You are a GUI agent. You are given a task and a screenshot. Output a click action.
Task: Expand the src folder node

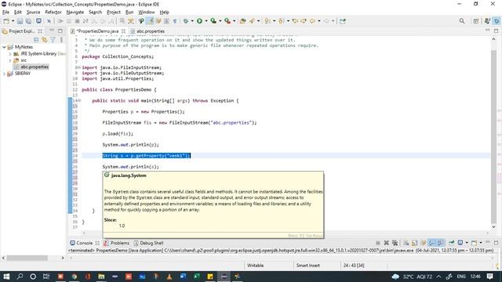click(10, 60)
